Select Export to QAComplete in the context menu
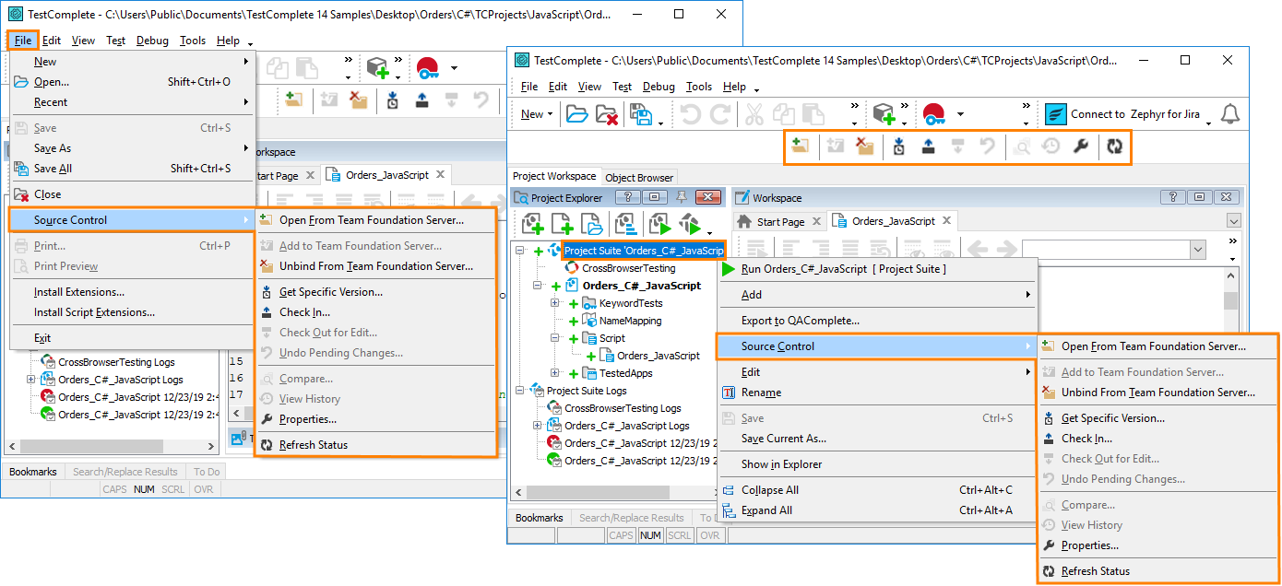This screenshot has height=586, width=1282. click(x=800, y=321)
